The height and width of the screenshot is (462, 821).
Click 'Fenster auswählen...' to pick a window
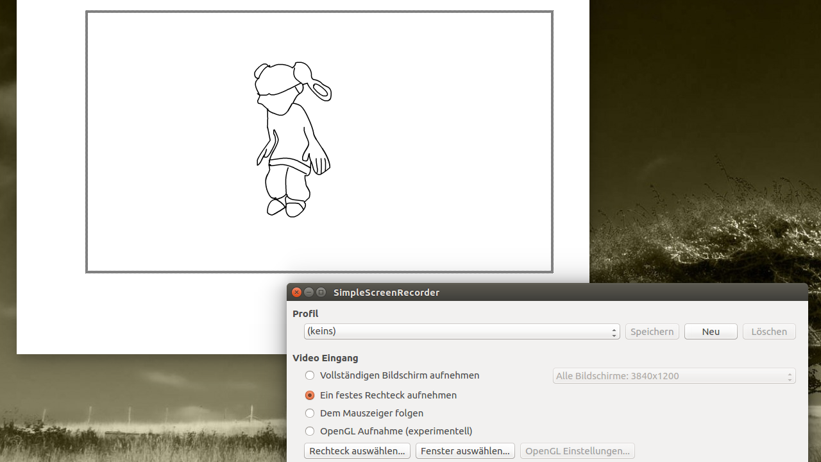(x=464, y=450)
